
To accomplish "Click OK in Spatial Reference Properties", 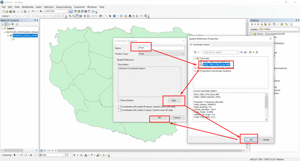I will [251, 140].
